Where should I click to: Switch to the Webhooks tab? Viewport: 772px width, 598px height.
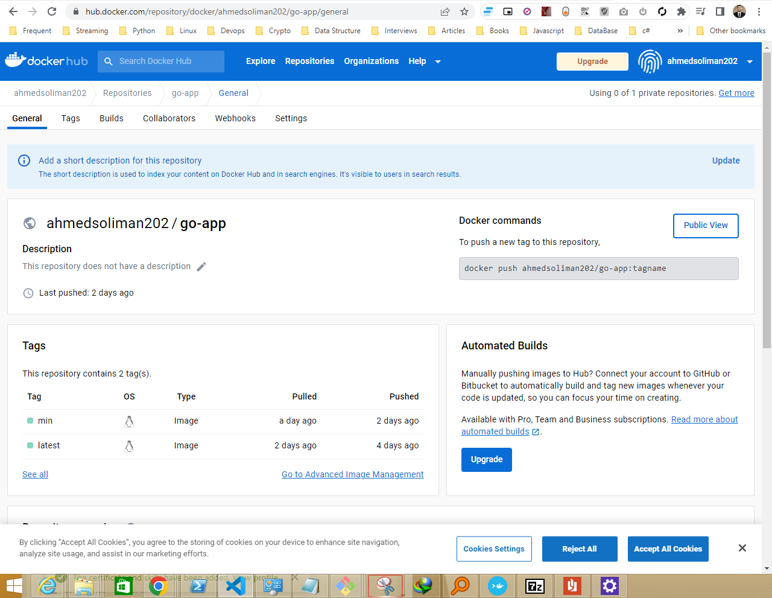[235, 118]
